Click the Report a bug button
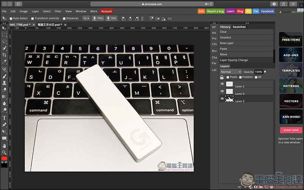 coord(215,11)
